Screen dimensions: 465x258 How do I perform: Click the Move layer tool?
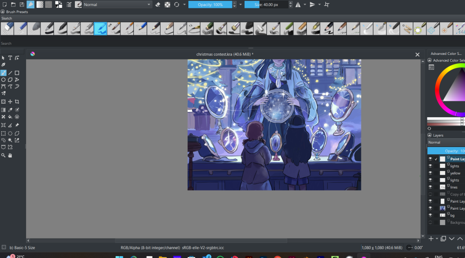click(x=10, y=101)
